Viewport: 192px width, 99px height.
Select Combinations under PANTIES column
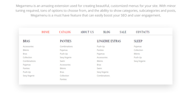66,46
